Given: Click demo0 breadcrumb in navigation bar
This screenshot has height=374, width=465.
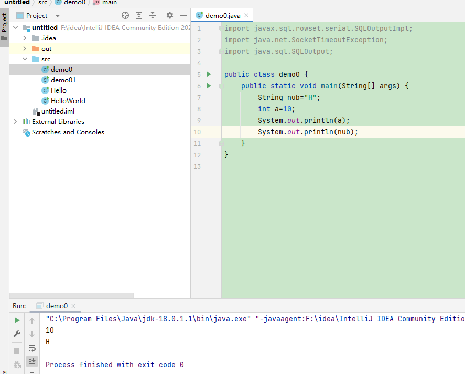Looking at the screenshot, I should [x=71, y=3].
